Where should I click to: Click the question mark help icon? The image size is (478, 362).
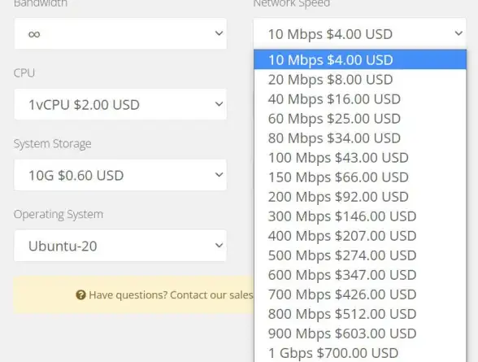point(80,295)
